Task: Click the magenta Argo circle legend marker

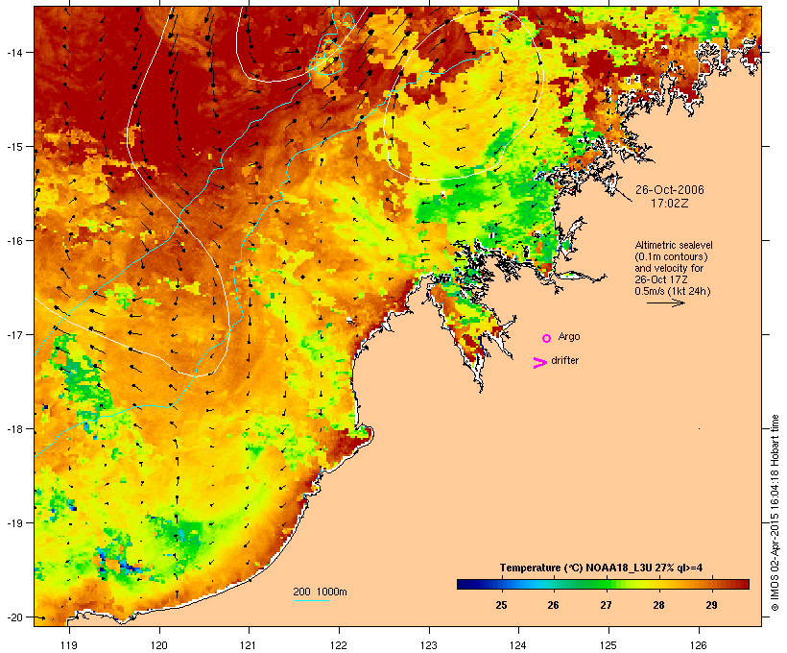Action: coord(547,338)
